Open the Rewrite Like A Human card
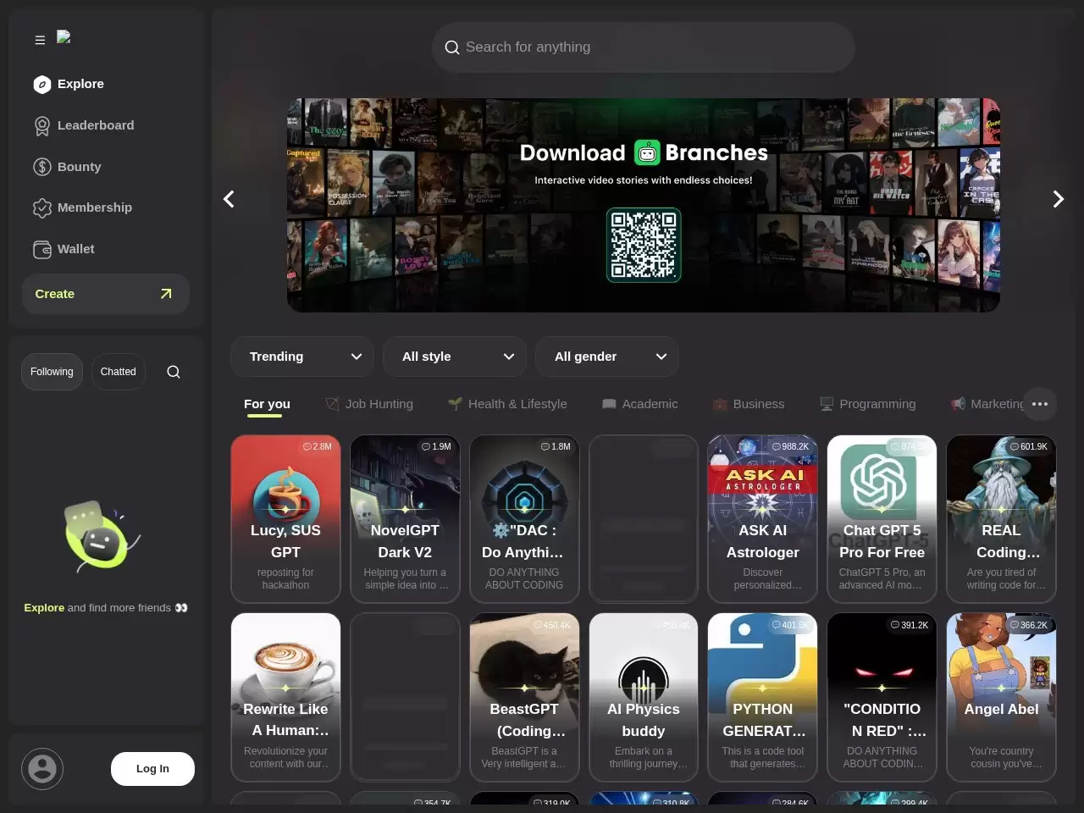1084x813 pixels. (286, 697)
